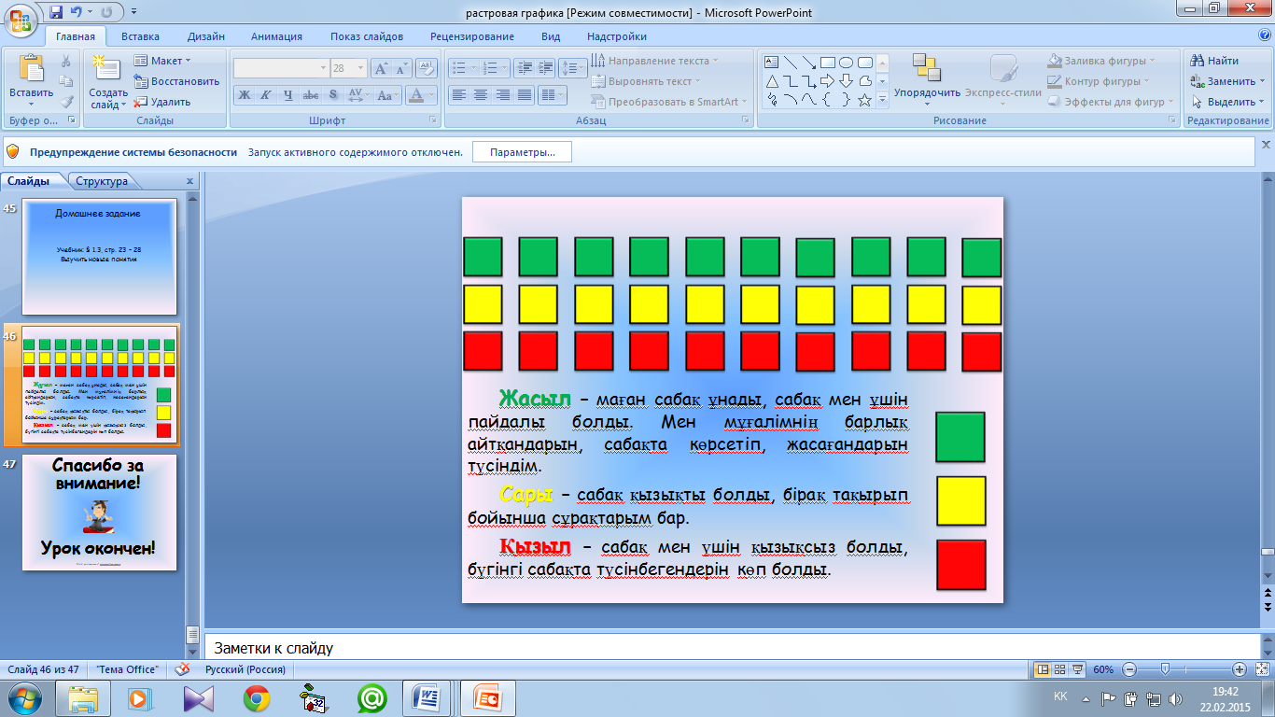Expand the shapes gallery more button

(x=882, y=100)
